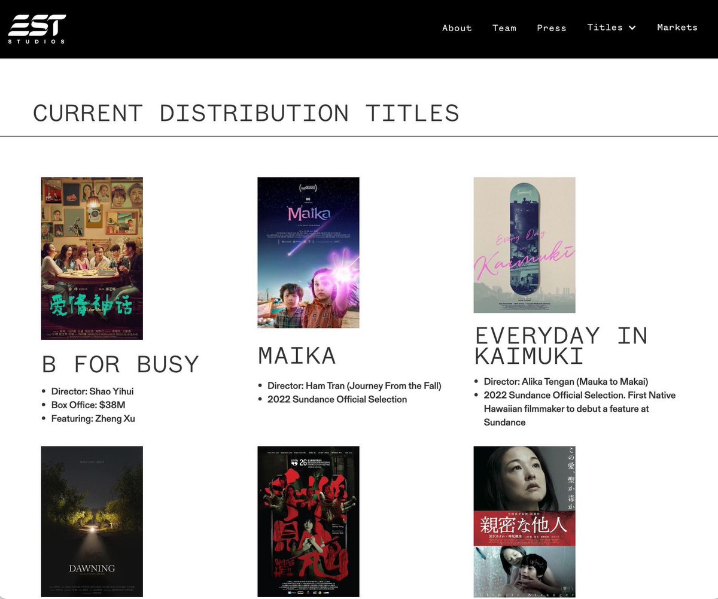This screenshot has height=599, width=718.
Task: Click the EST Studios logo
Action: (37, 28)
